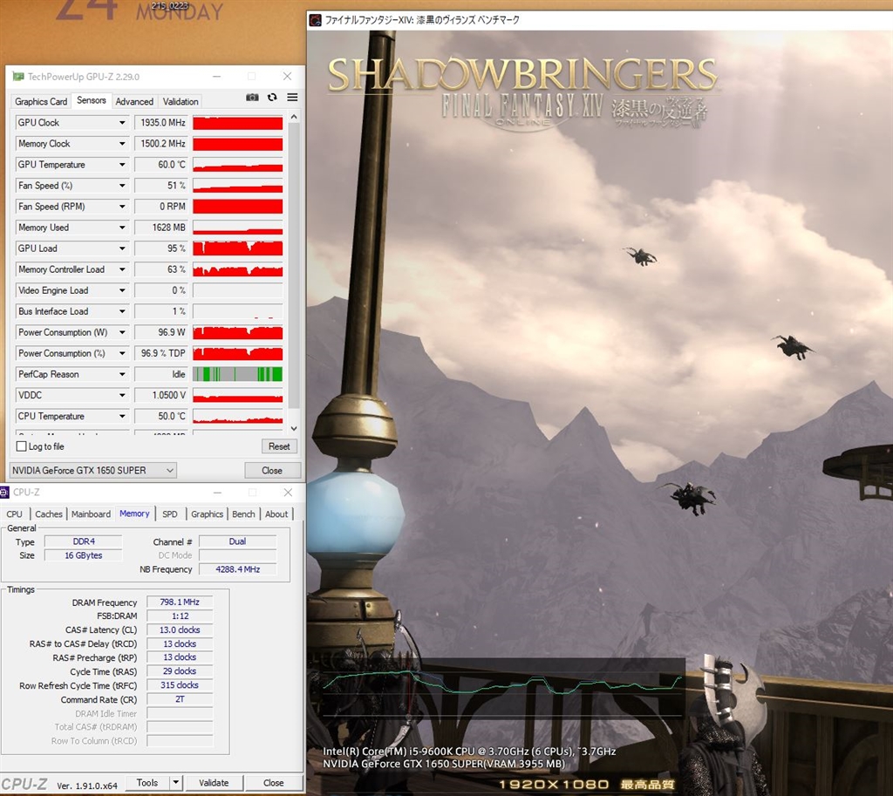Click the scroll down arrow in GPU-Z sensors

(x=294, y=428)
